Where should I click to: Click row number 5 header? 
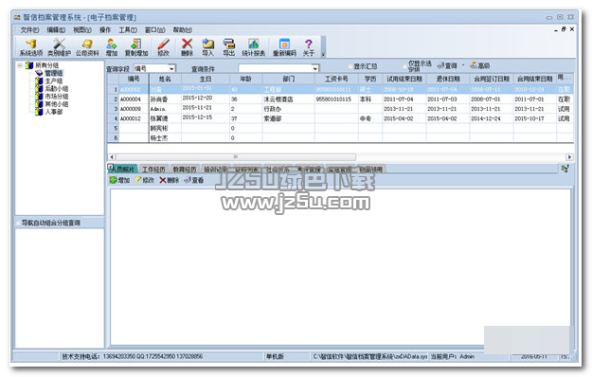(114, 128)
